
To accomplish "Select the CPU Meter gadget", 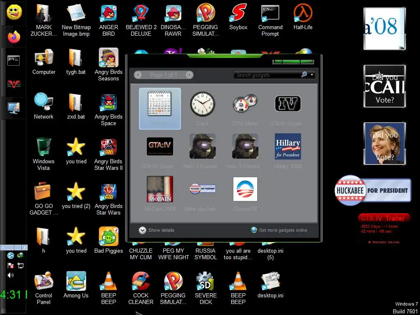I will (245, 108).
